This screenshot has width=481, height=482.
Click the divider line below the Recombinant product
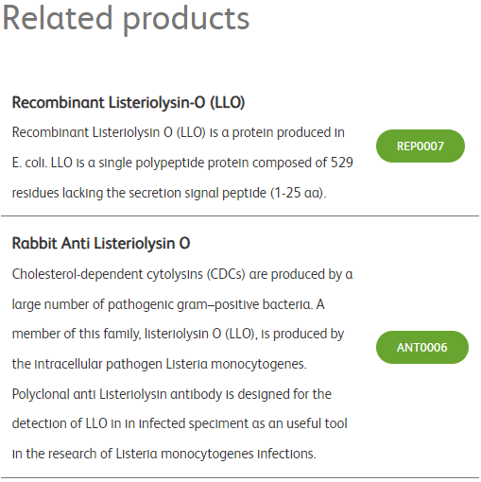(240, 216)
